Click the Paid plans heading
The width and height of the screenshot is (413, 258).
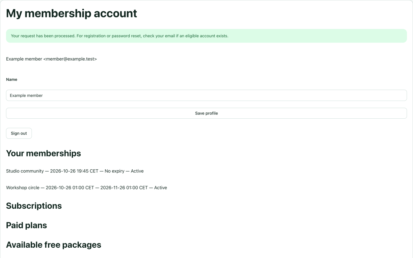pyautogui.click(x=26, y=225)
